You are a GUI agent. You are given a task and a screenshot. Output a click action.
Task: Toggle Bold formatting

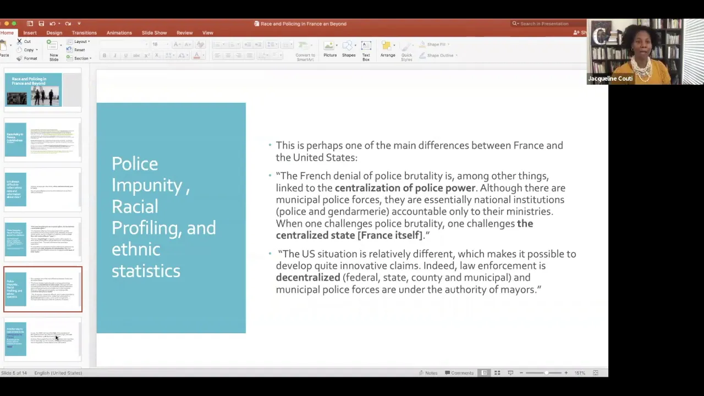tap(105, 56)
